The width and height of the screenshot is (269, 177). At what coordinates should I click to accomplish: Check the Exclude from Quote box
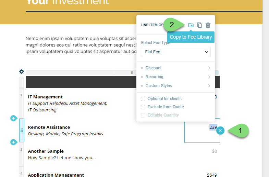point(143,107)
